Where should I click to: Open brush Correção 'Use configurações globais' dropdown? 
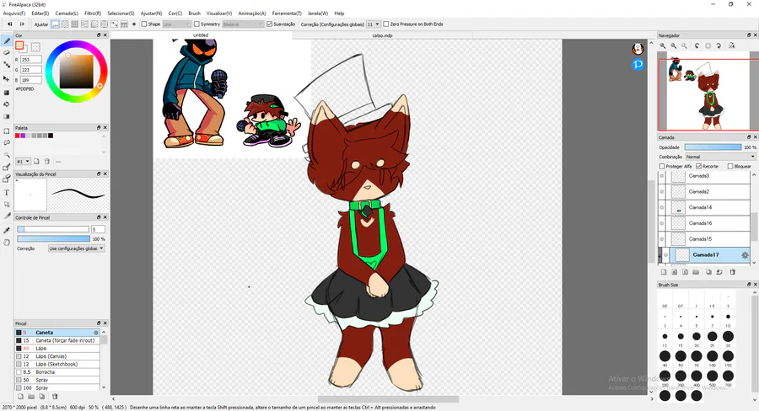(77, 248)
